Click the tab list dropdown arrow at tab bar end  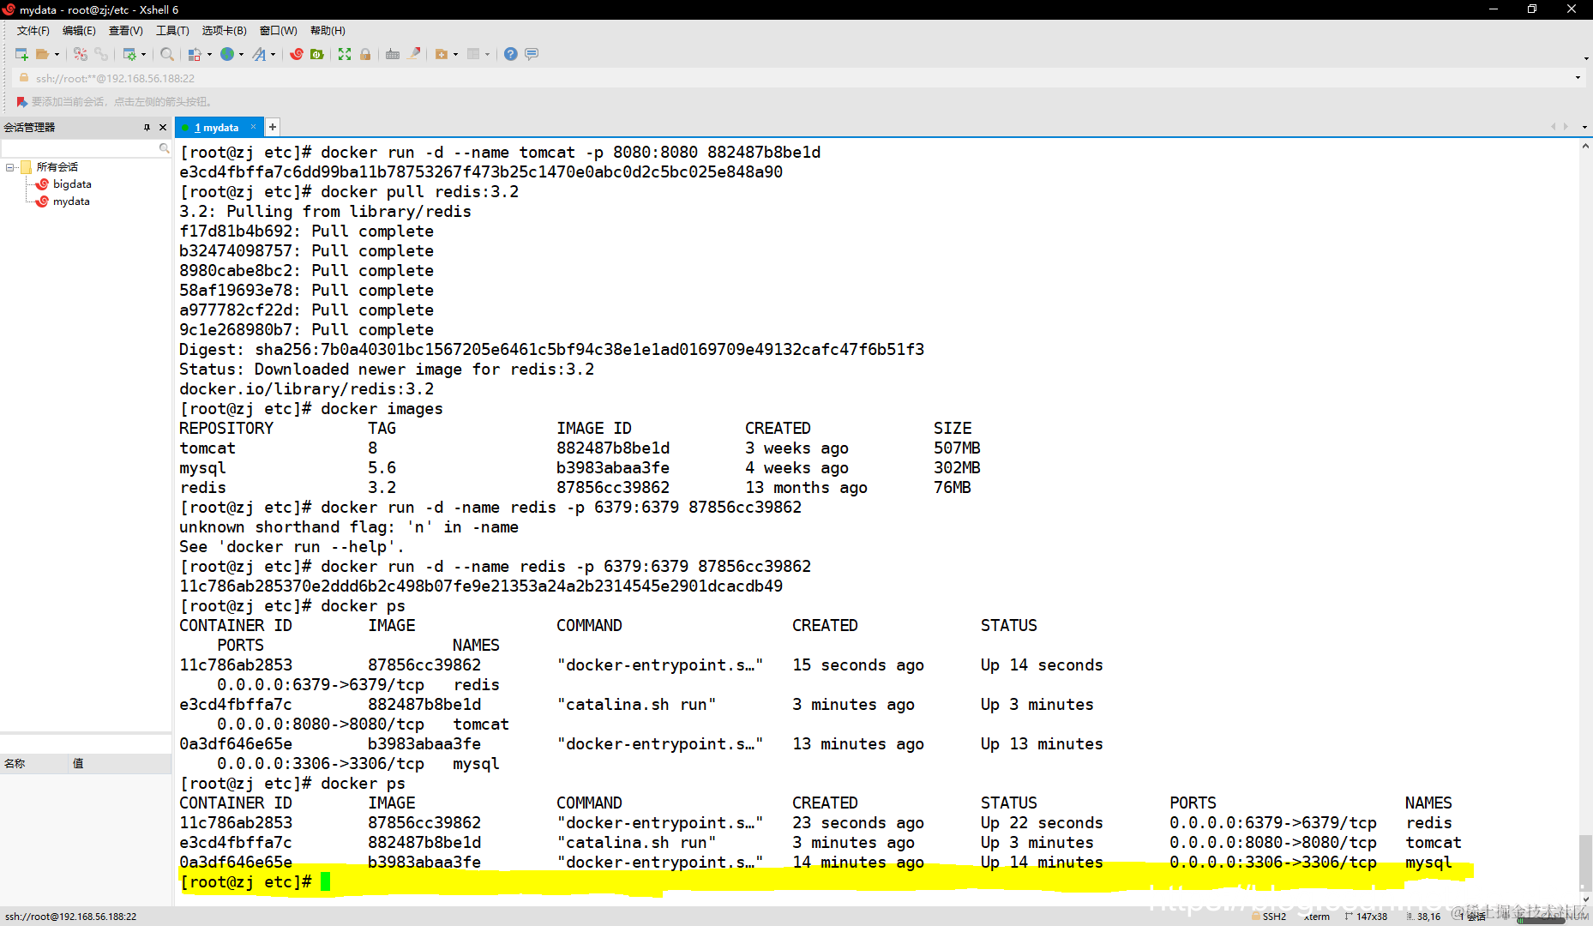click(1584, 127)
